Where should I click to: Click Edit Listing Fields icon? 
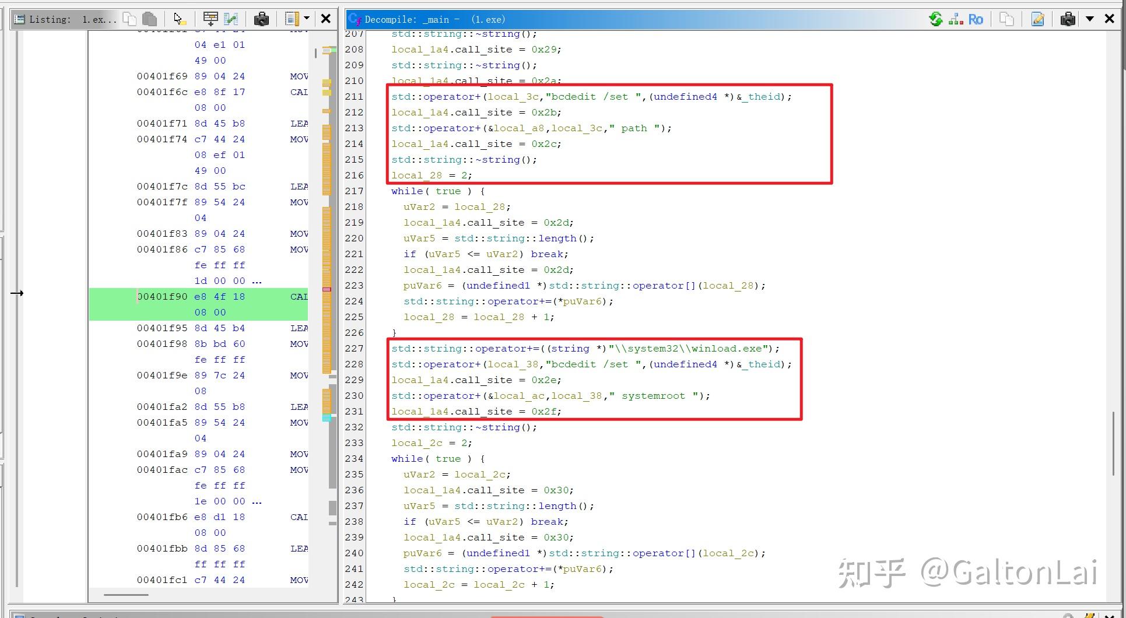pyautogui.click(x=292, y=19)
